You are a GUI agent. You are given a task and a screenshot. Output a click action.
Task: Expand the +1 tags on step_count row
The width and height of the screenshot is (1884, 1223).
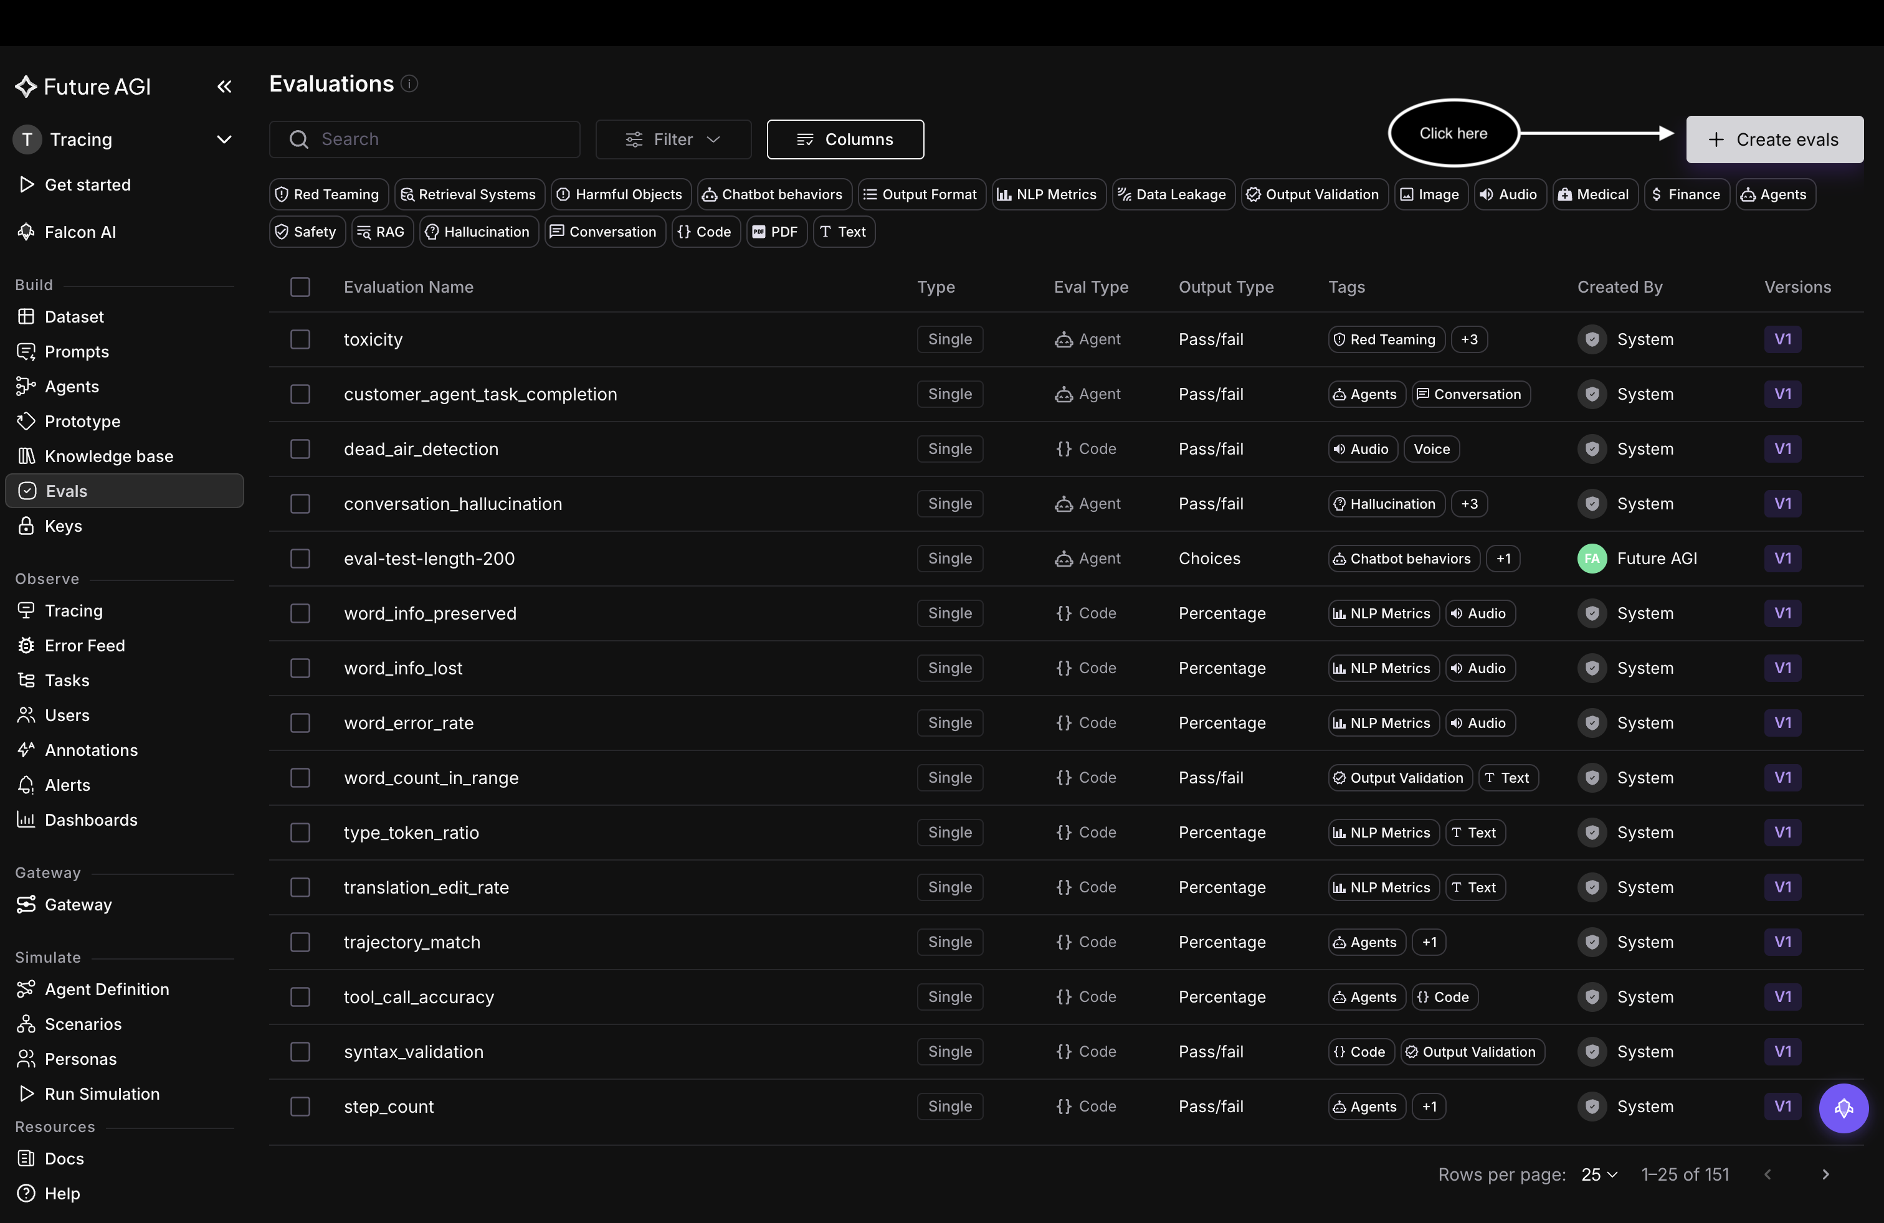[x=1429, y=1107]
